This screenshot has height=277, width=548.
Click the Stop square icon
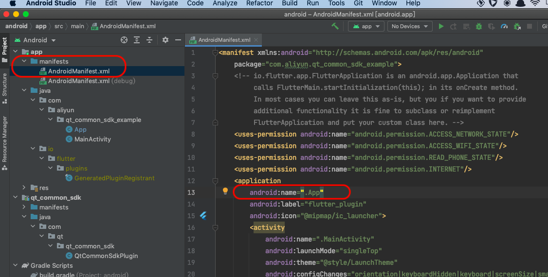[530, 26]
